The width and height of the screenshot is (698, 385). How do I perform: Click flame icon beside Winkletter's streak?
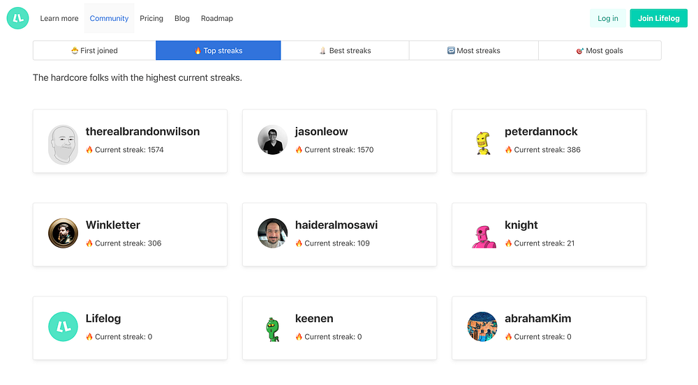coord(89,243)
